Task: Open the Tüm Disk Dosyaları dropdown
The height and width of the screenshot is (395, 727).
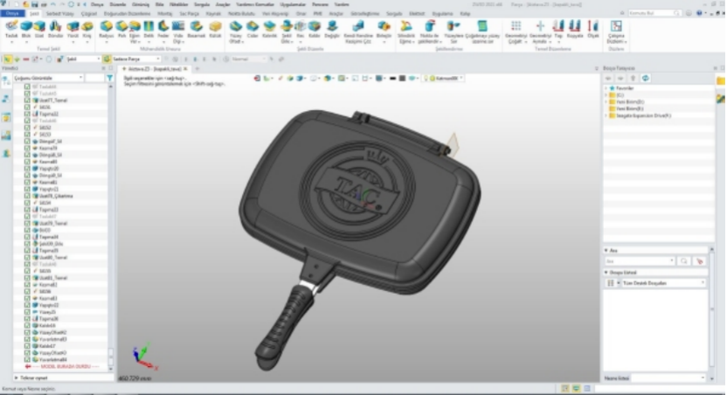Action: [x=662, y=283]
